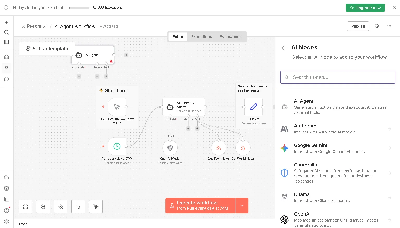Switch to the Evaluations tab
400x228 pixels.
click(x=231, y=37)
